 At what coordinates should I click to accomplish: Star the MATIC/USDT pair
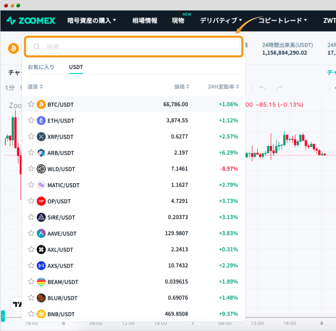[31, 185]
